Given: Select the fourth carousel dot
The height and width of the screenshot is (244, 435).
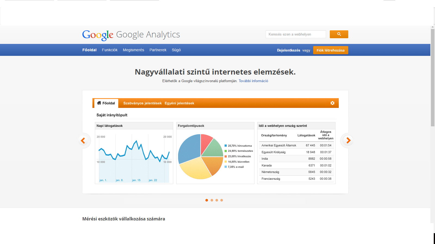Looking at the screenshot, I should coord(222,200).
